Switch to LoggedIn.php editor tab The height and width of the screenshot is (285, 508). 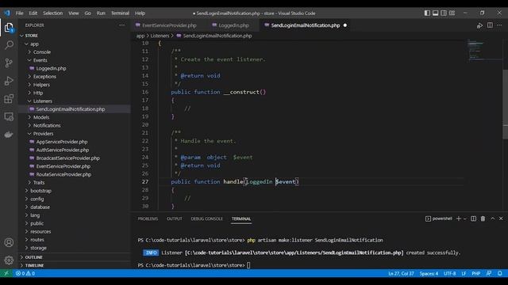click(233, 25)
